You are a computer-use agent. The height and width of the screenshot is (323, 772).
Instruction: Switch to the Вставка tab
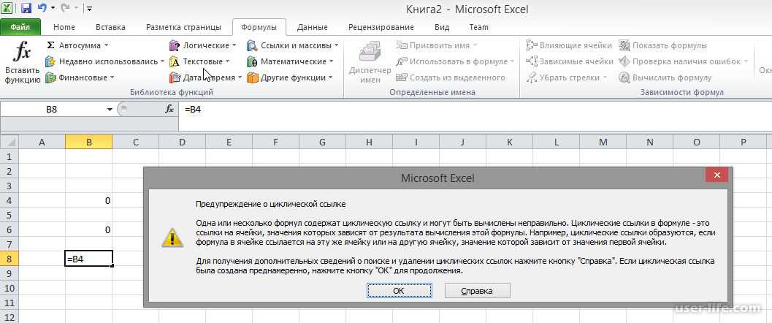coord(110,28)
